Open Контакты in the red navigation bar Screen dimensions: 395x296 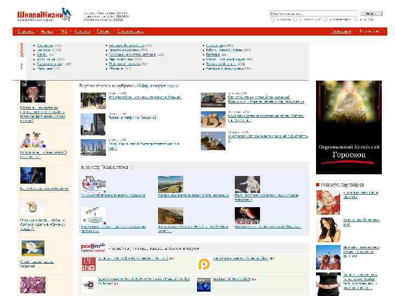[82, 31]
